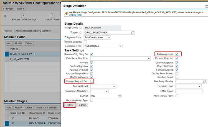
Task: Toggle the Add Assignment checkbox
Action: point(177,54)
